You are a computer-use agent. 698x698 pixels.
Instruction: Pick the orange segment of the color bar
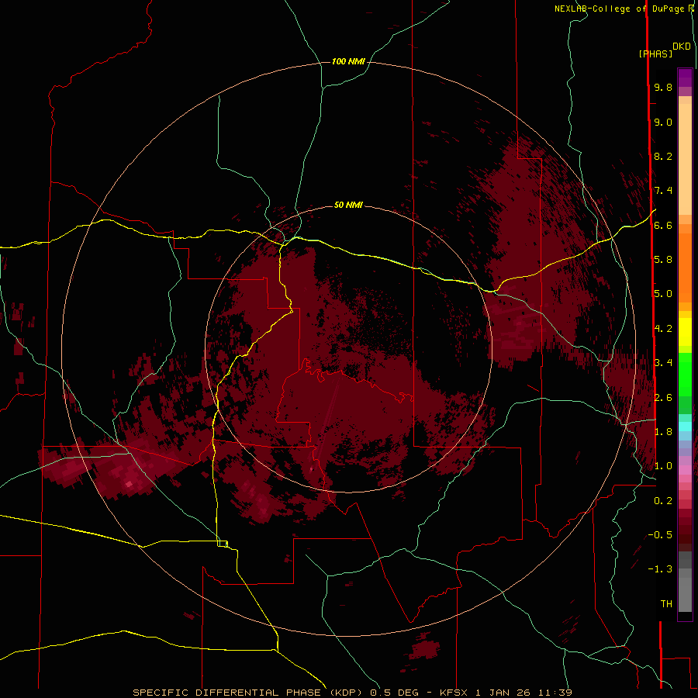[x=685, y=267]
